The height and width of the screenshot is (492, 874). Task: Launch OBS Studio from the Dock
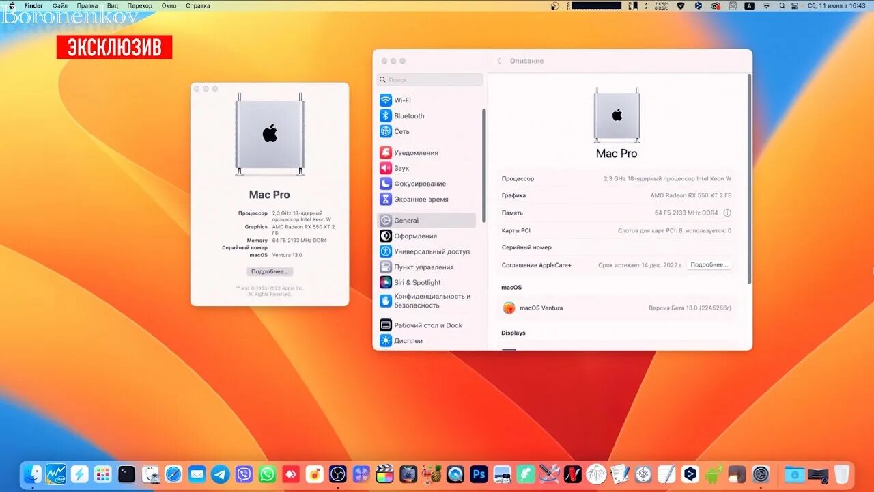(x=338, y=474)
